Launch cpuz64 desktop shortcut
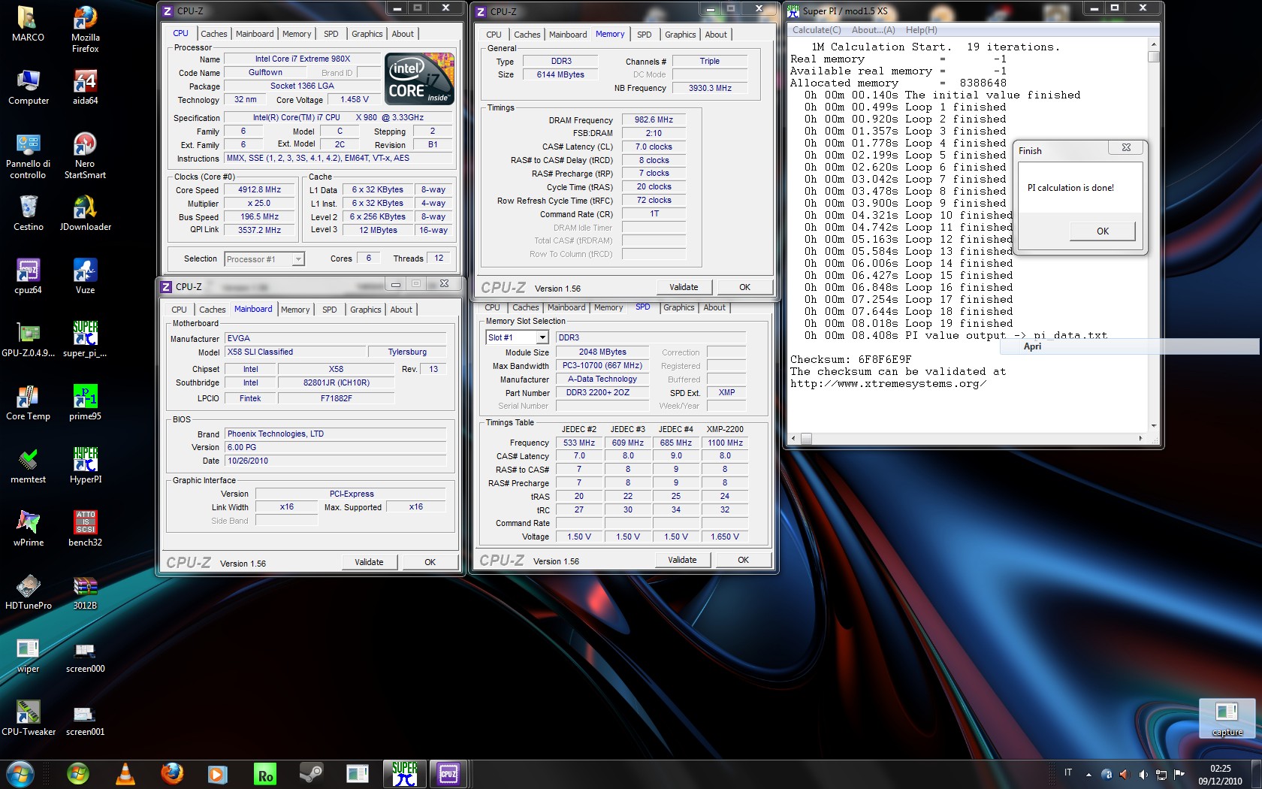Image resolution: width=1262 pixels, height=789 pixels. click(x=28, y=276)
